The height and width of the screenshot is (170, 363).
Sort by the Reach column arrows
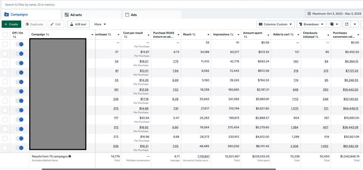point(194,34)
